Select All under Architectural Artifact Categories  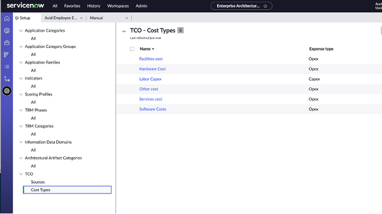(34, 166)
